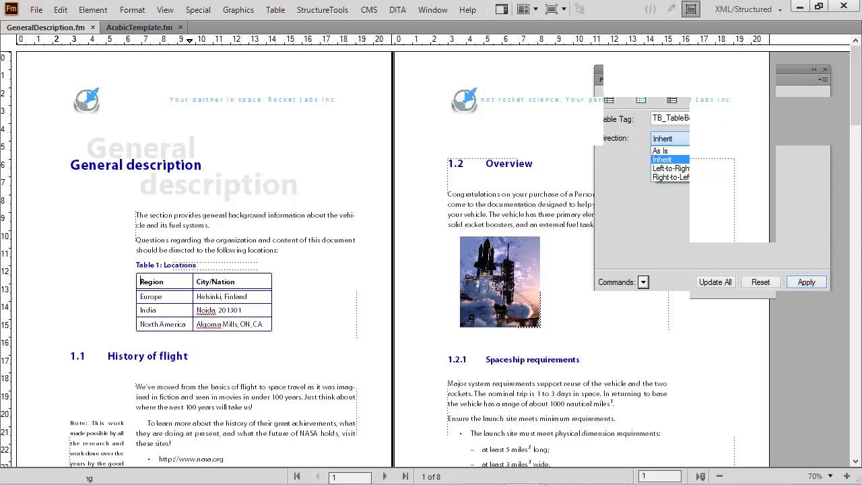Open panel flyout menu icon
The image size is (862, 485).
tap(823, 79)
